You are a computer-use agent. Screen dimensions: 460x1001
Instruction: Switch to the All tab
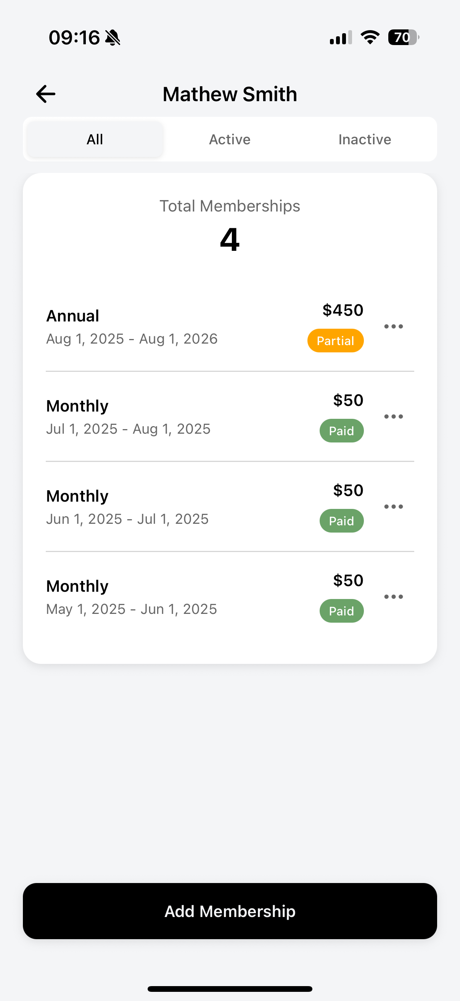tap(95, 139)
